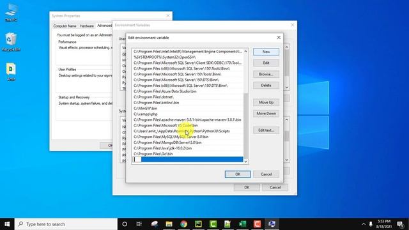Click OK in Environment Variables window
Image resolution: width=409 pixels, height=230 pixels.
coord(247,187)
